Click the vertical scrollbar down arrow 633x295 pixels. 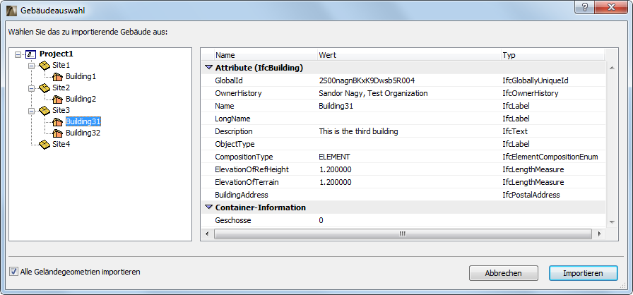tap(612, 222)
